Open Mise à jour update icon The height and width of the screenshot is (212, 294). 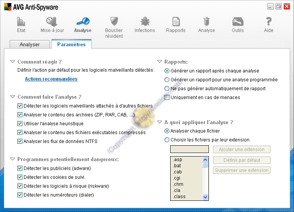click(52, 22)
